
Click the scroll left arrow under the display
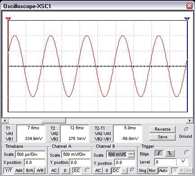[5, 120]
